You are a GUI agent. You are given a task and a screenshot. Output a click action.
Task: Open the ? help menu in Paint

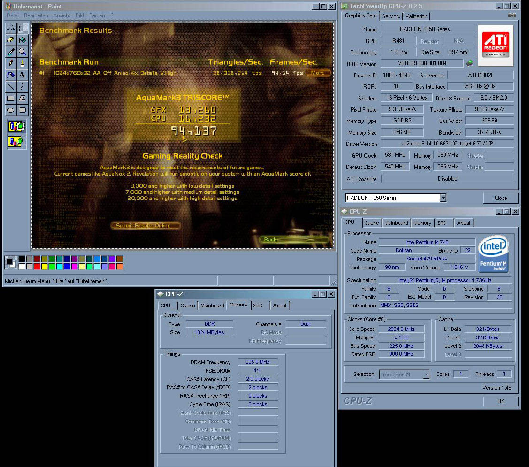click(112, 15)
